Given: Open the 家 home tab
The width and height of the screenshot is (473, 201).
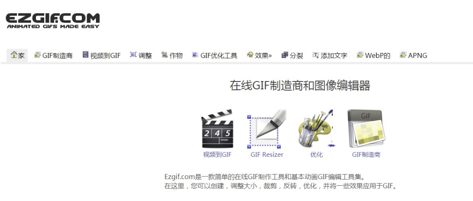Looking at the screenshot, I should click(x=17, y=55).
